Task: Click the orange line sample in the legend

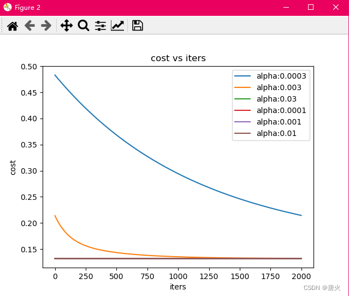Action: [242, 87]
